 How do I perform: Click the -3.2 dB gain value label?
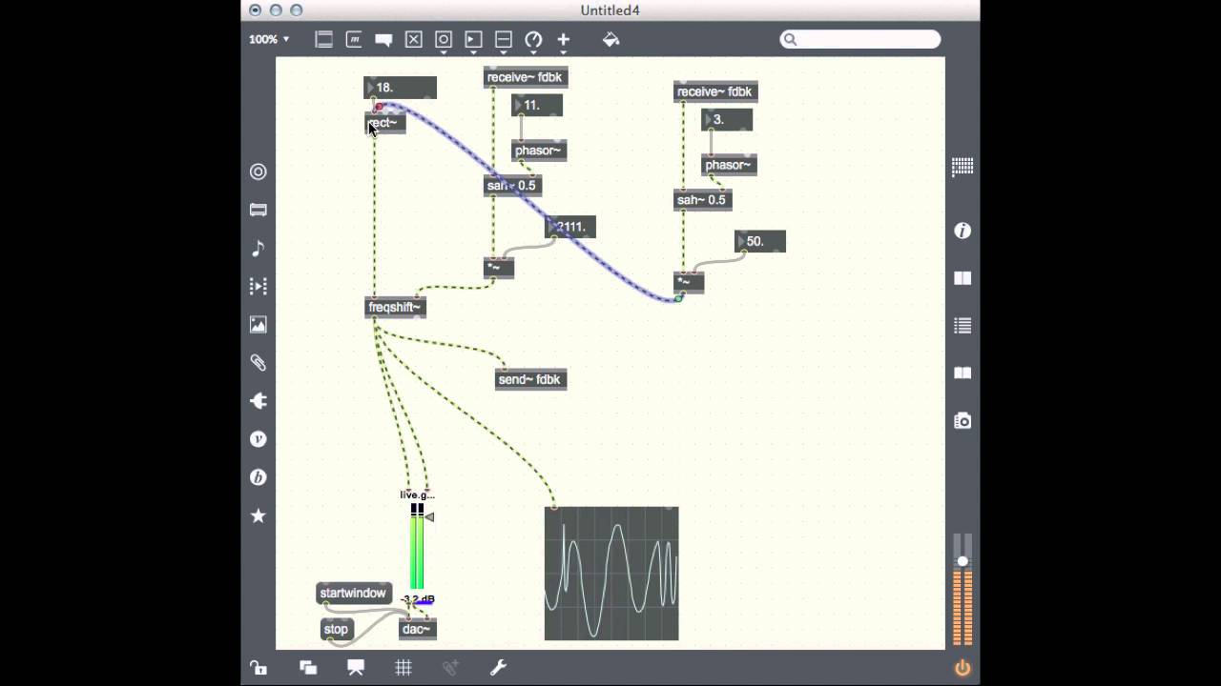pos(417,599)
